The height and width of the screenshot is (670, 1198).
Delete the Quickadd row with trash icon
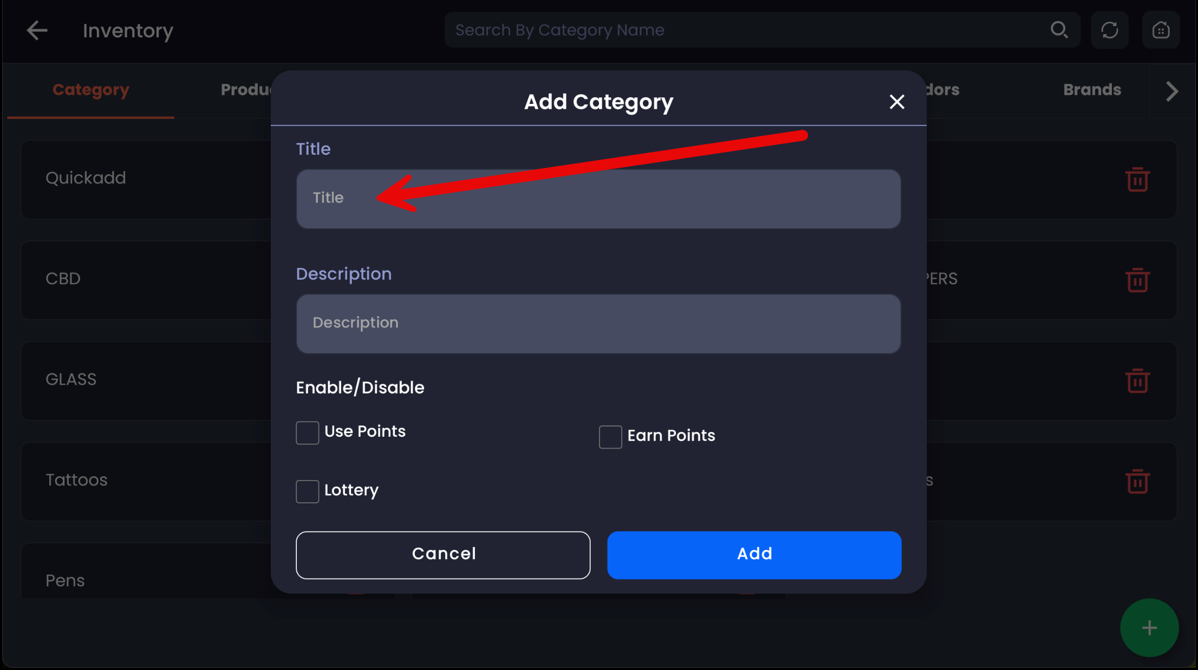pos(1137,180)
